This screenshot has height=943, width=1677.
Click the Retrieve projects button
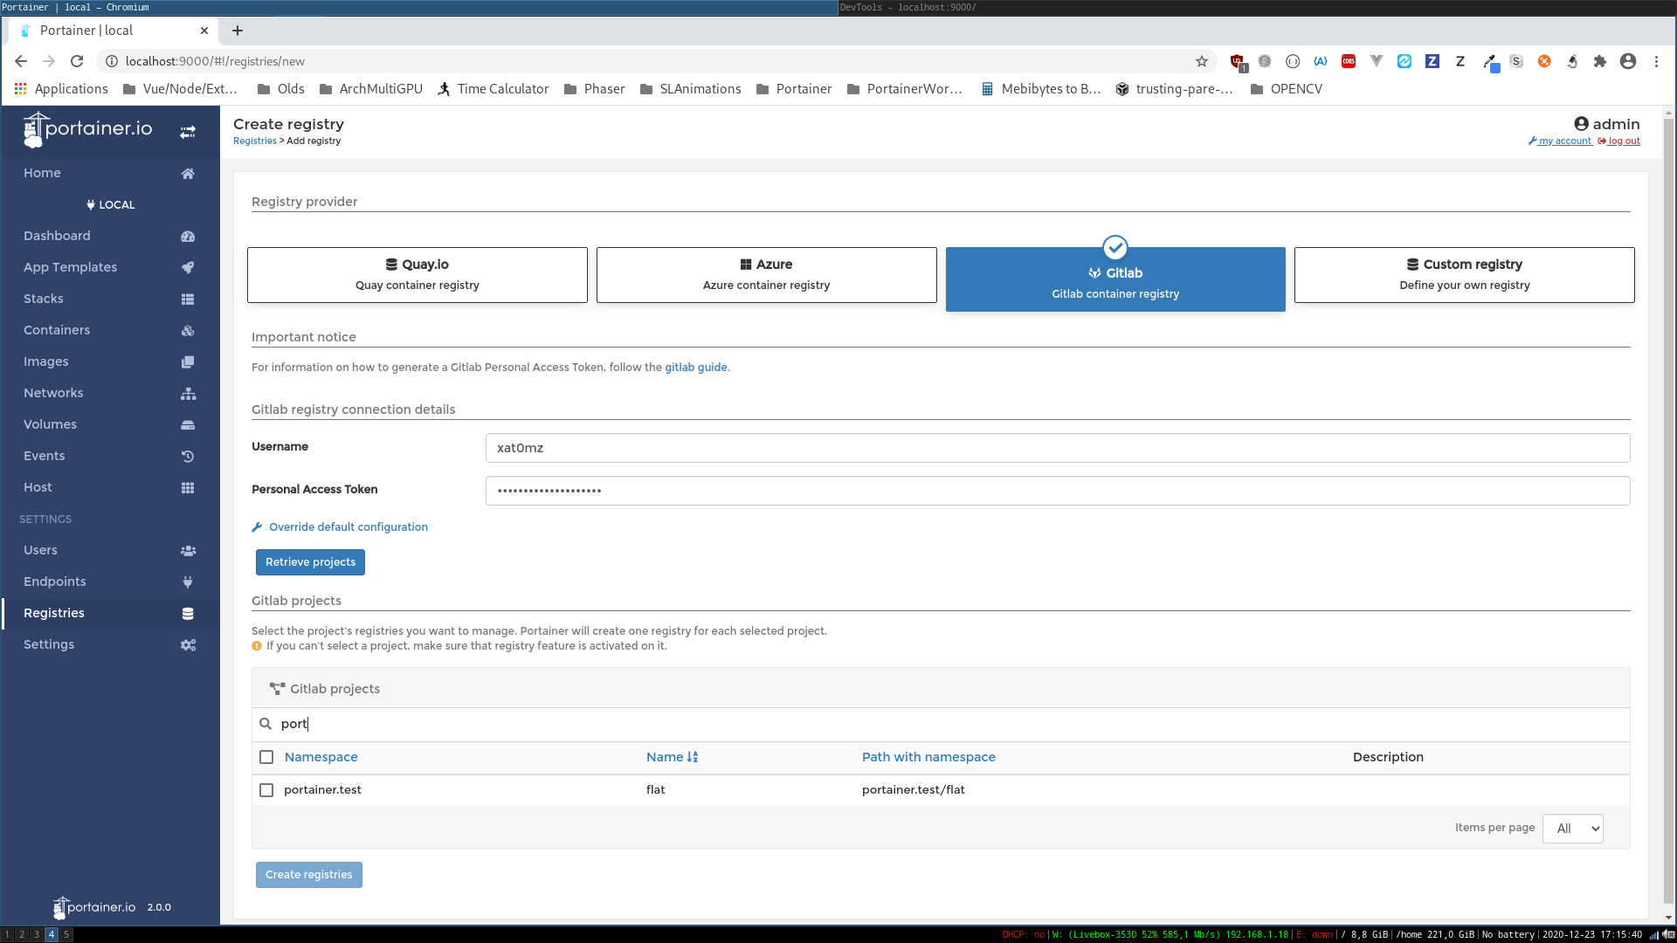[310, 562]
